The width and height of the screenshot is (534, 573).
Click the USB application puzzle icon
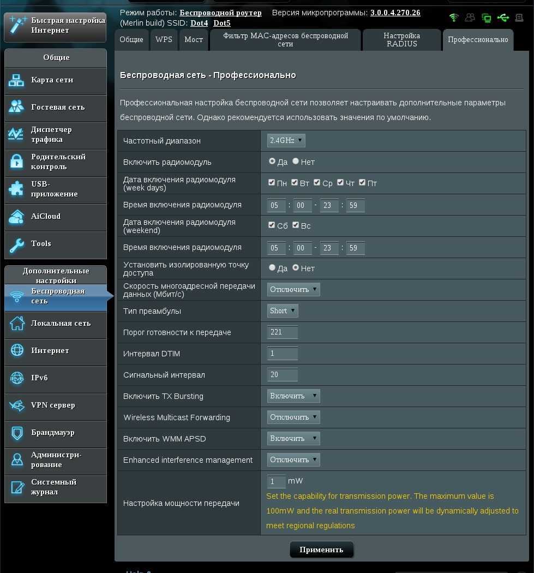(17, 189)
